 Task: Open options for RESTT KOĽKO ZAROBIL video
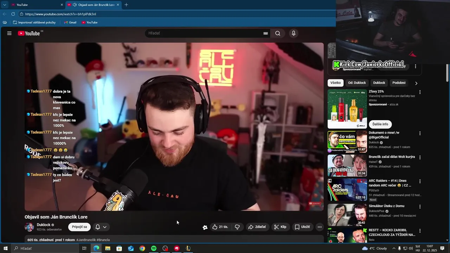pos(419,231)
